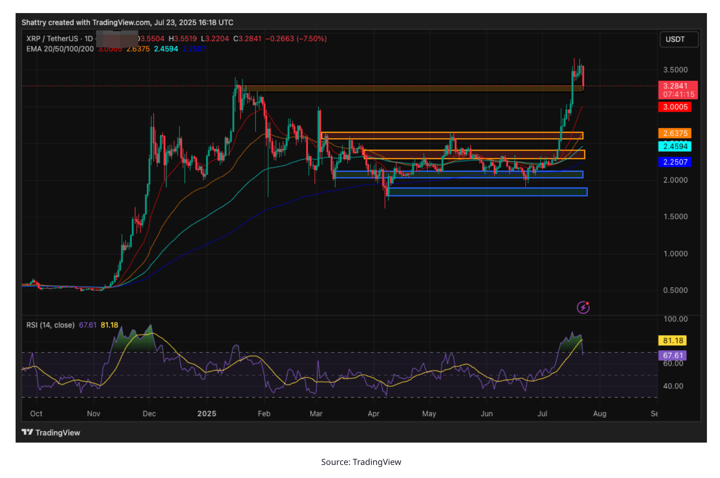The width and height of the screenshot is (720, 478).
Task: Select the upper orange zone rectangle
Action: (451, 136)
